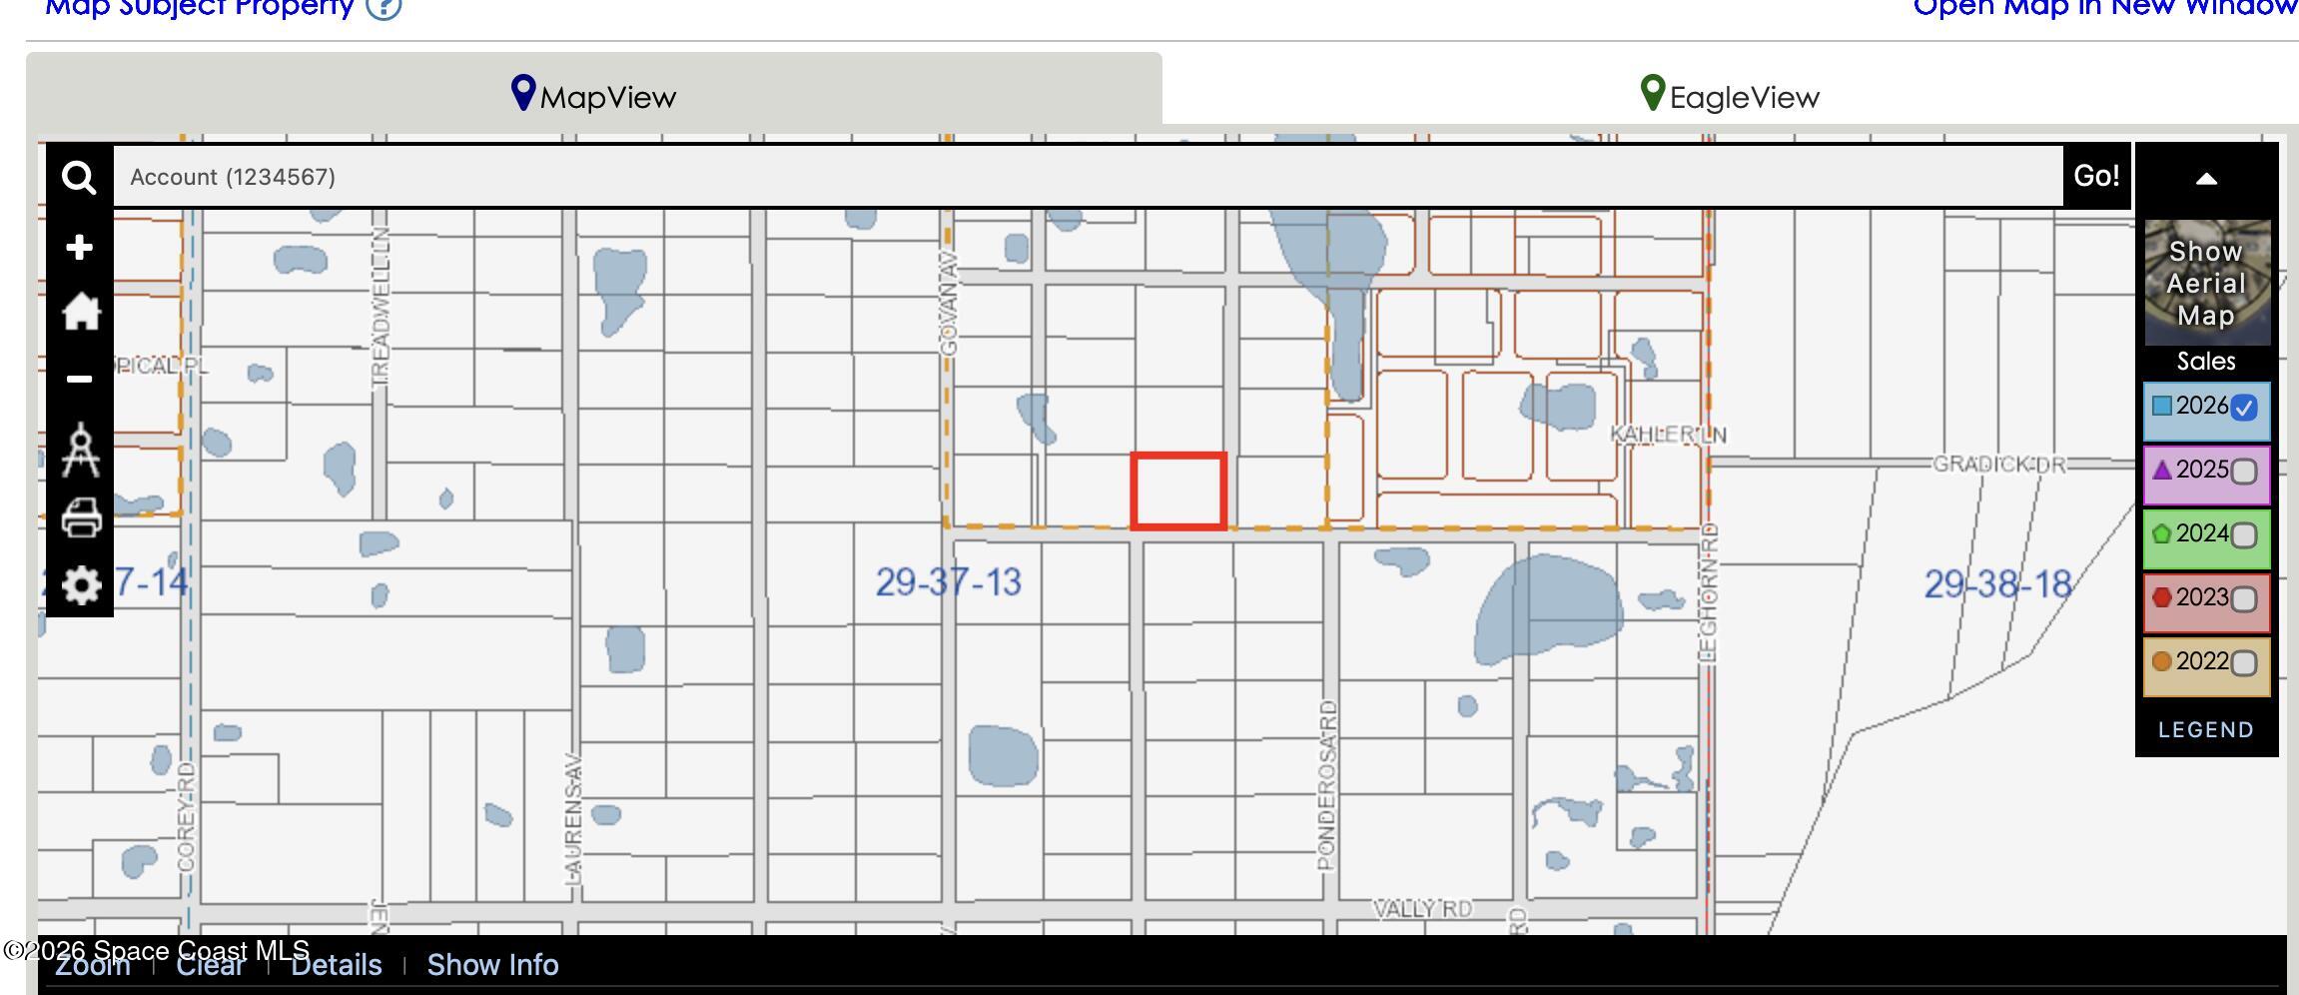Click the 2026 blue square legend symbol
This screenshot has height=995, width=2299.
coord(2161,406)
